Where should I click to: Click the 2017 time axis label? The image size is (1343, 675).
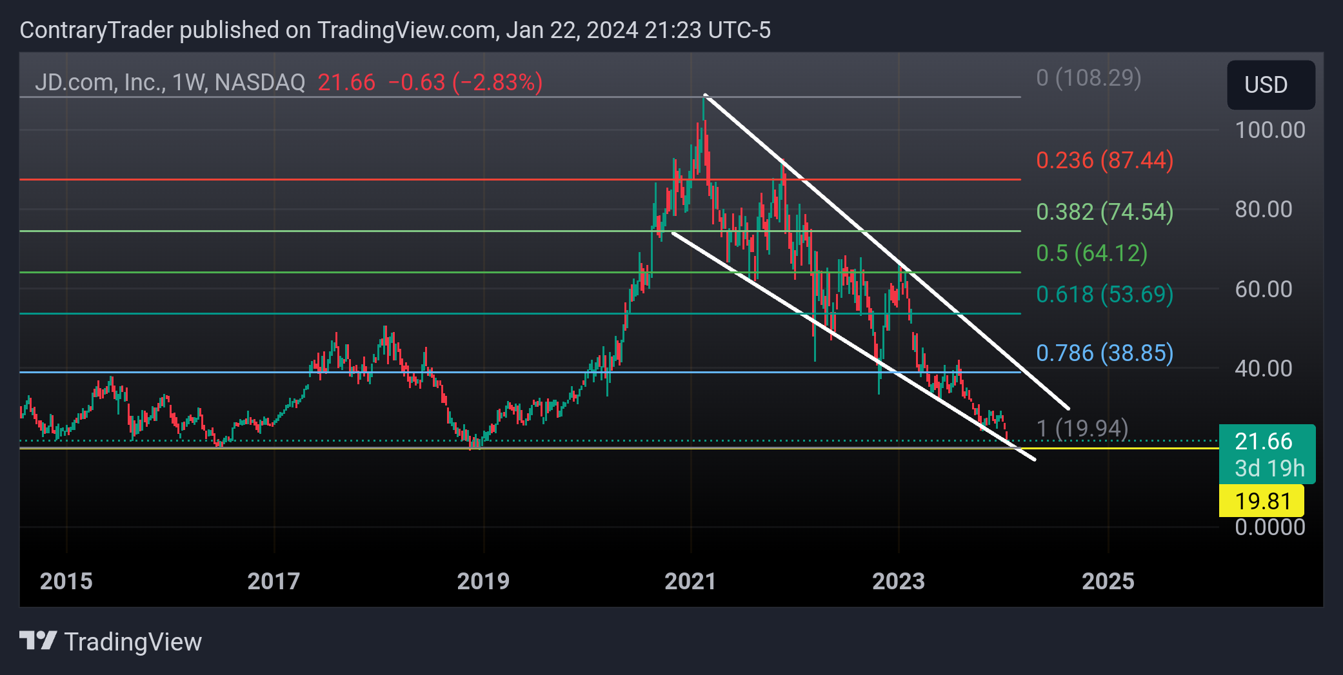274,582
